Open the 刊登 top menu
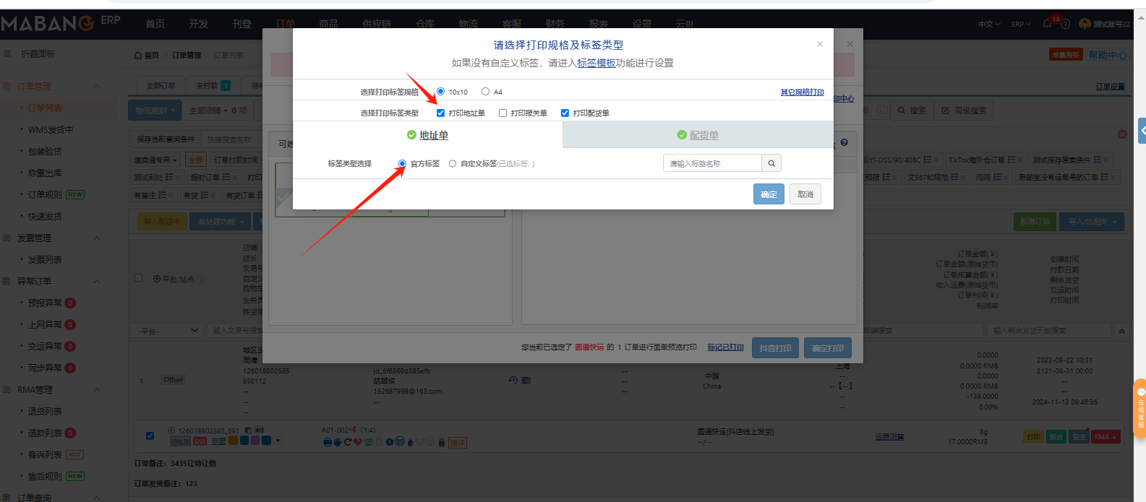 (241, 24)
